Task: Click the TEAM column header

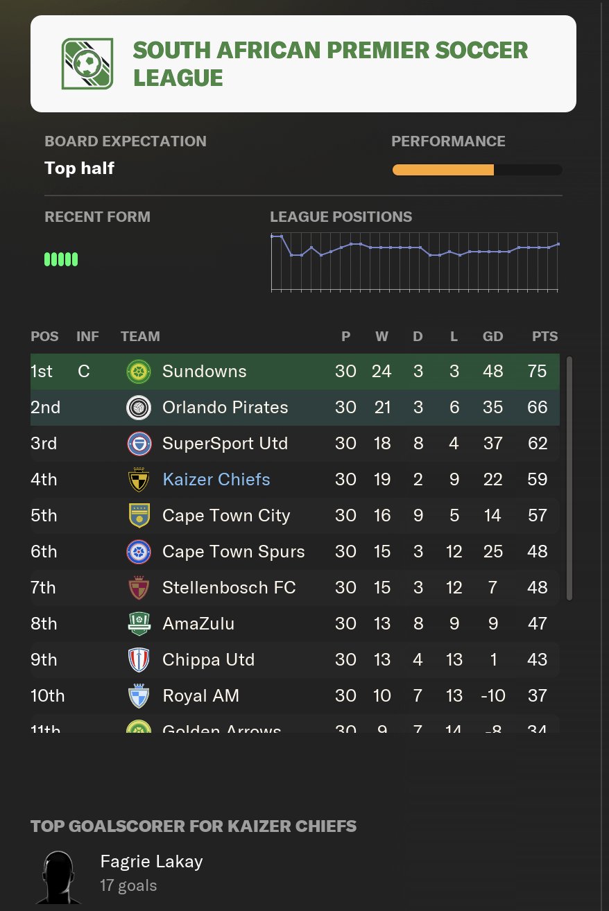Action: click(x=140, y=336)
